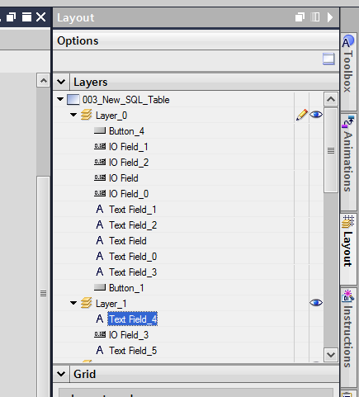This screenshot has width=359, height=397.
Task: Click Layers tree scrollbar down arrow
Action: click(331, 355)
